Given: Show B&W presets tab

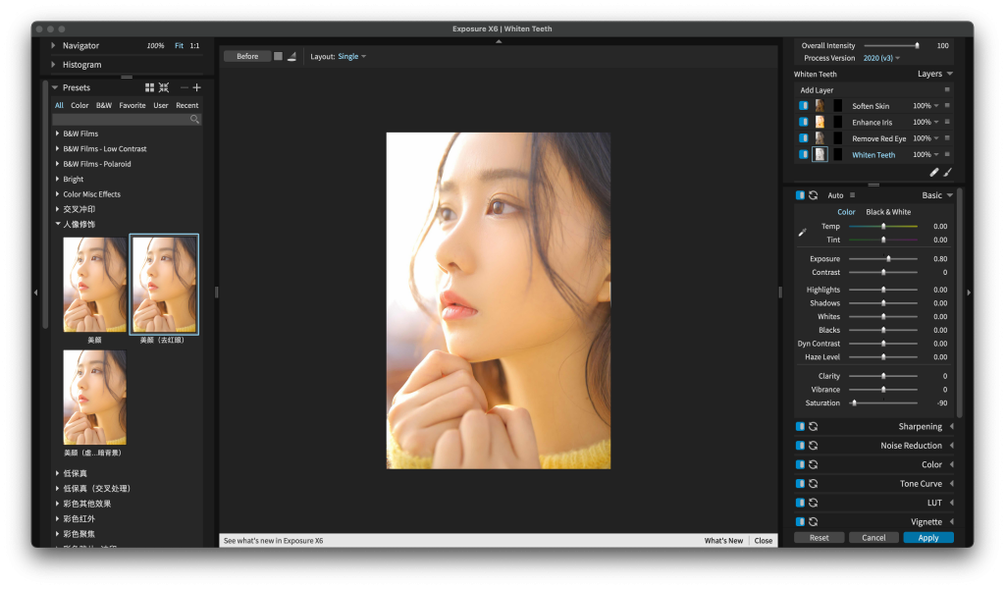Looking at the screenshot, I should (x=104, y=105).
